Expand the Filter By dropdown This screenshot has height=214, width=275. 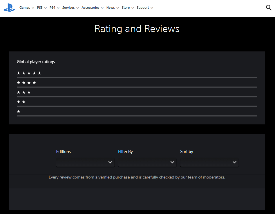pos(147,162)
